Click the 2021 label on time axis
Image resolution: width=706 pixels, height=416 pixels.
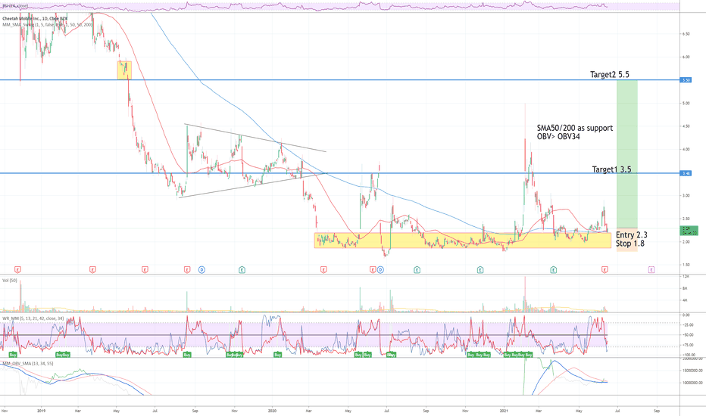click(x=505, y=411)
